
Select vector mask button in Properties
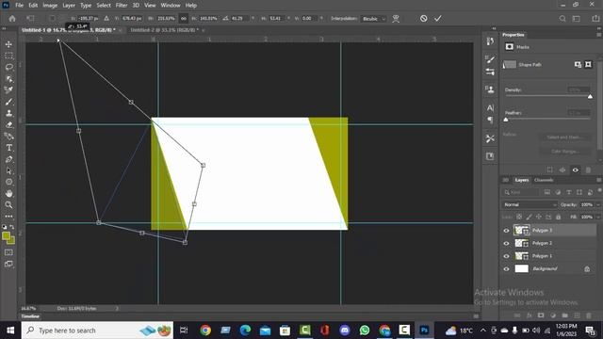click(x=588, y=65)
